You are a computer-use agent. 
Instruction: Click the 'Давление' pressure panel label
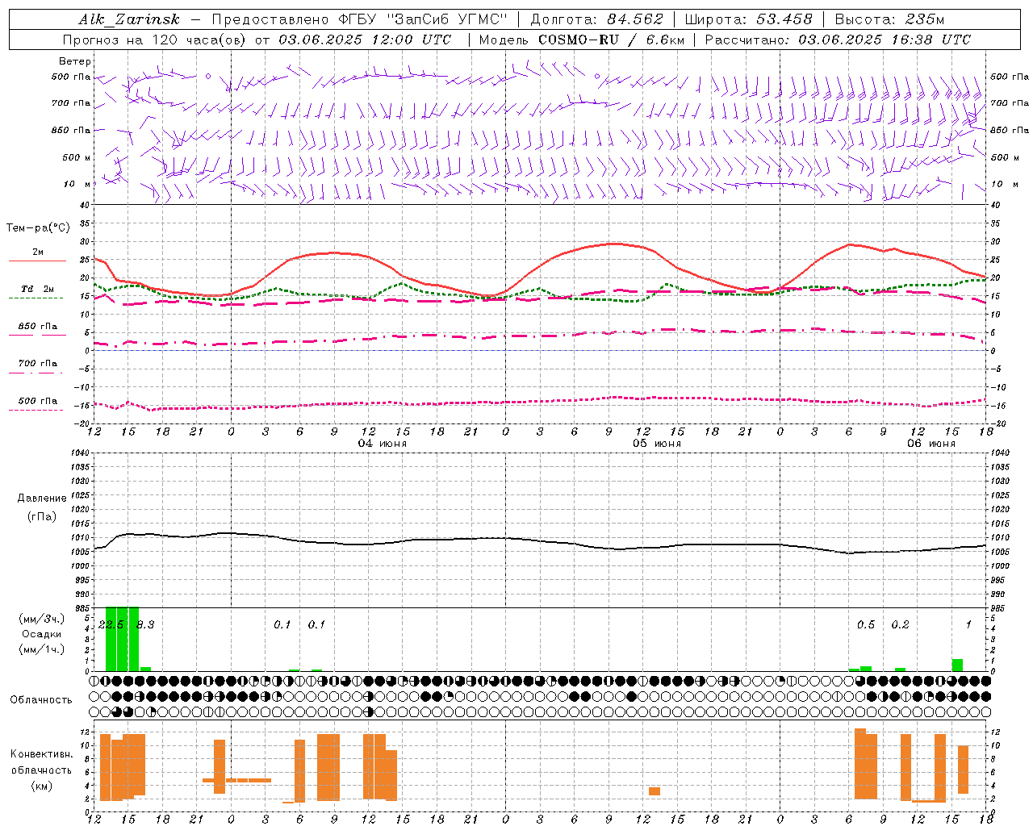(42, 498)
